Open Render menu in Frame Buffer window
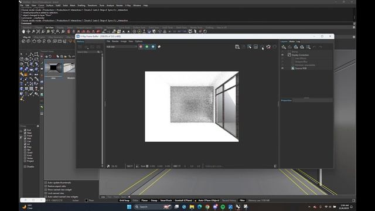 point(115,42)
